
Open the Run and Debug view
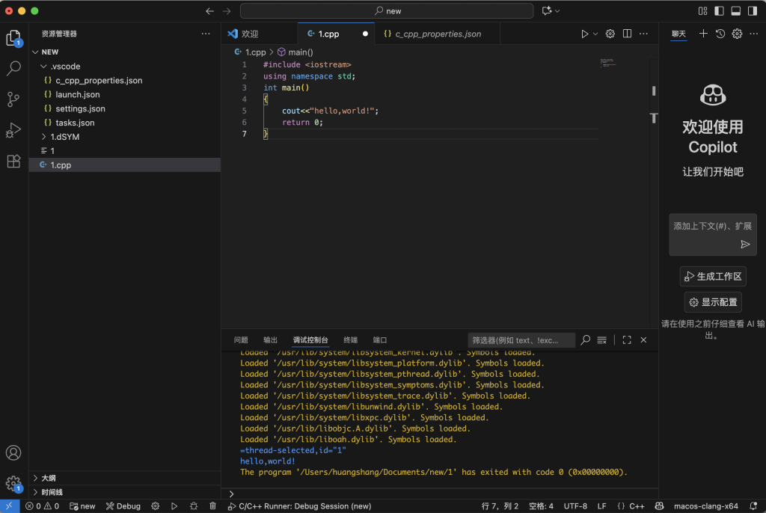coord(13,130)
